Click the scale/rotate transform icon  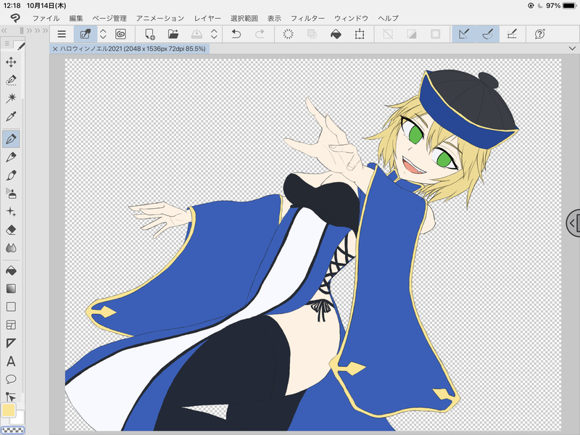[x=360, y=34]
